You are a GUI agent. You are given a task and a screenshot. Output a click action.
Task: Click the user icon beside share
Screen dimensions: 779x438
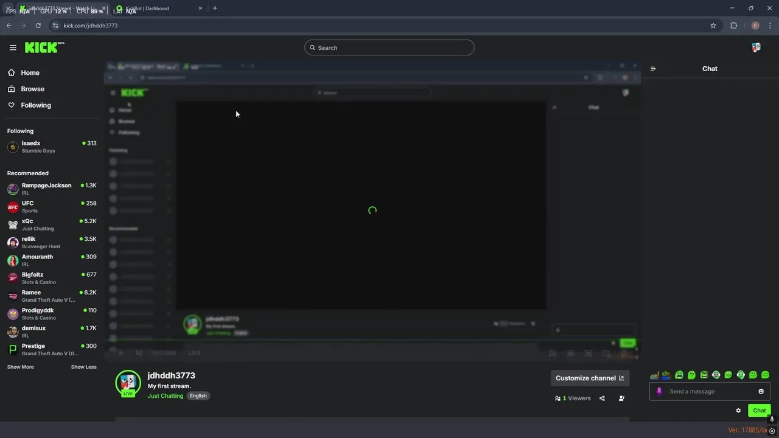coord(621,398)
